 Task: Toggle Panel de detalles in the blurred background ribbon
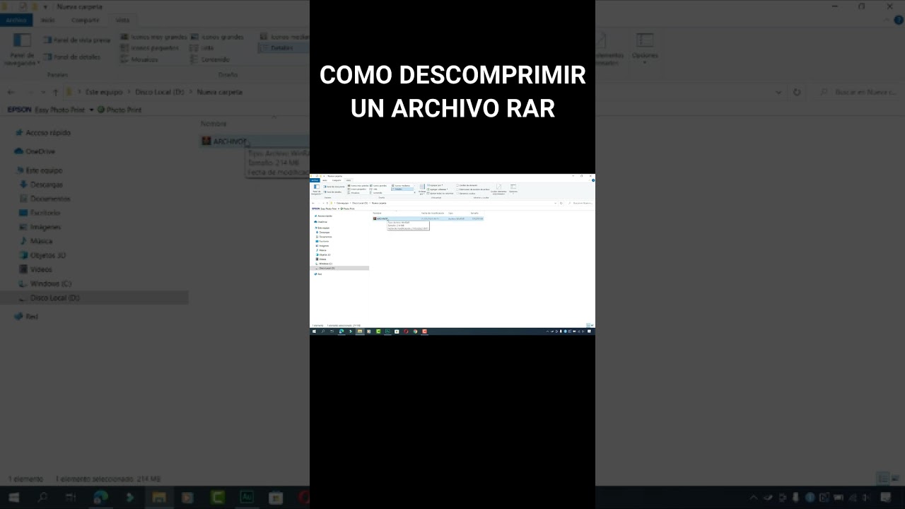point(72,57)
